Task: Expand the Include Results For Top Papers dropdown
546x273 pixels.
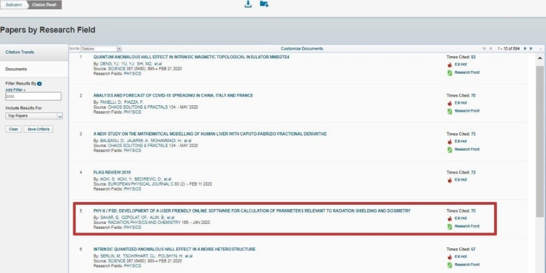Action: coord(34,116)
